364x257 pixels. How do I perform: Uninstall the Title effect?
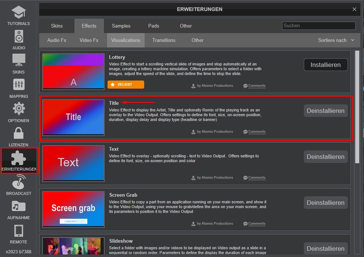(325, 111)
